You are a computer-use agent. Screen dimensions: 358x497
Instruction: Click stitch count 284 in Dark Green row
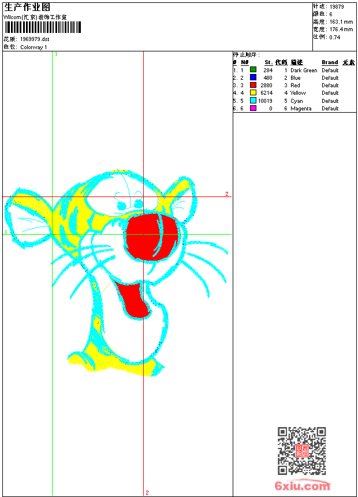[268, 71]
